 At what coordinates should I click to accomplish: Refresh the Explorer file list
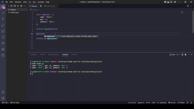18,6
